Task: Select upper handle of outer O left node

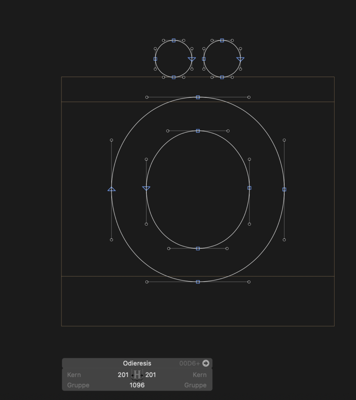Action: click(x=111, y=140)
